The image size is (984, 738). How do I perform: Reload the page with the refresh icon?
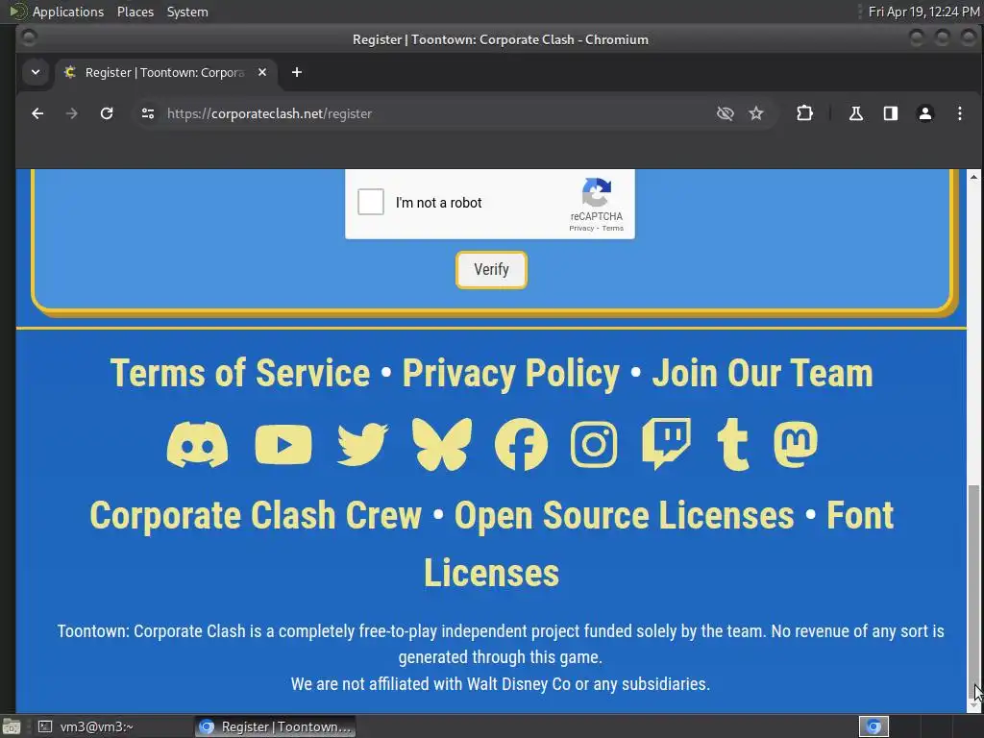click(x=107, y=113)
